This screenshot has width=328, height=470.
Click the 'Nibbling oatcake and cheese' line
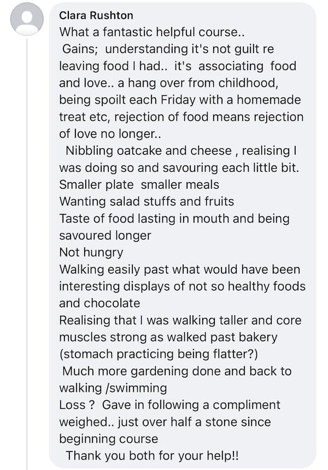coord(181,150)
